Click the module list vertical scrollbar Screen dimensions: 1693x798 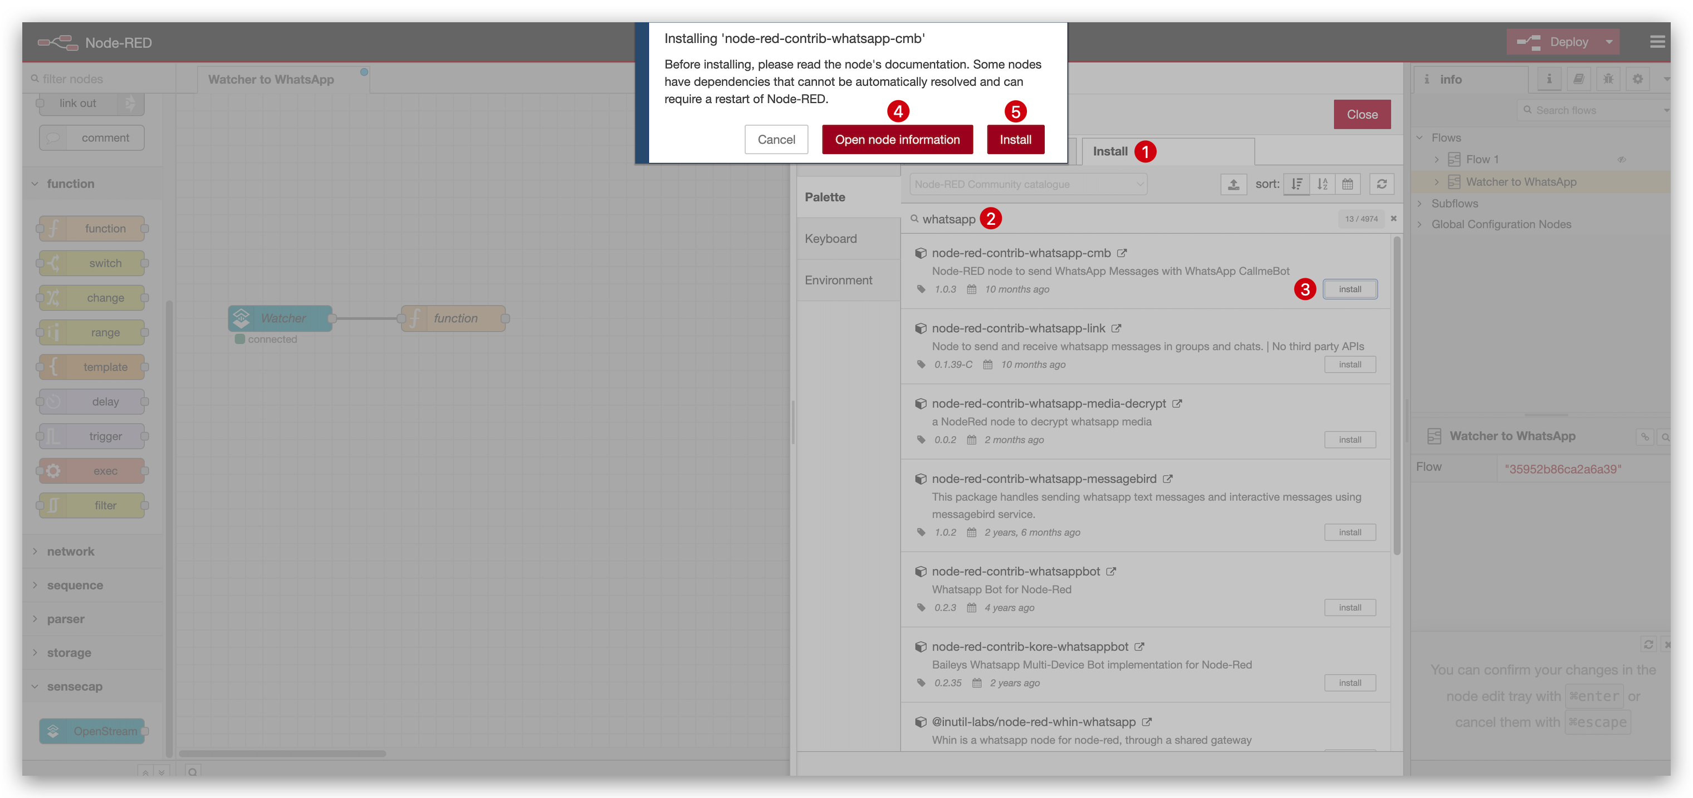(1397, 396)
